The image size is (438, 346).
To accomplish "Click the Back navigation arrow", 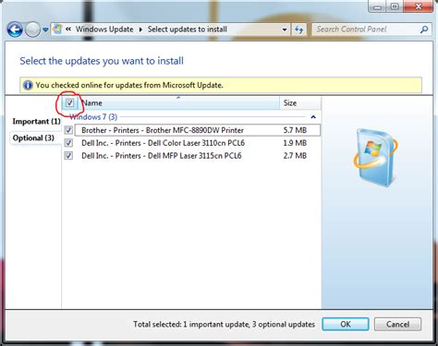I will pyautogui.click(x=15, y=30).
